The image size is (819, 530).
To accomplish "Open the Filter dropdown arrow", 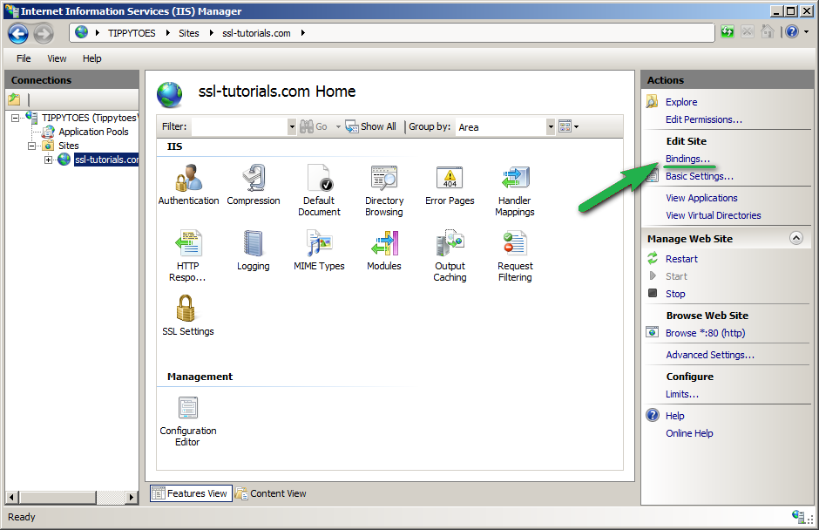I will [292, 126].
